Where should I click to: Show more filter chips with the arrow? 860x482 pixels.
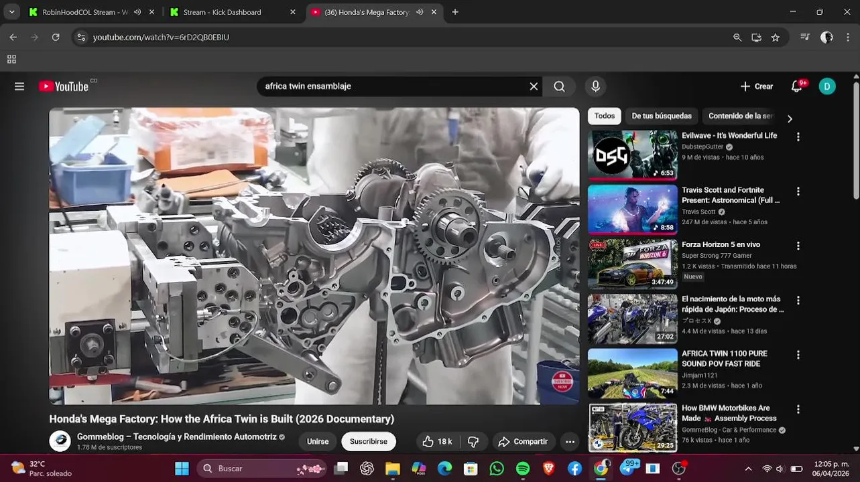tap(790, 118)
